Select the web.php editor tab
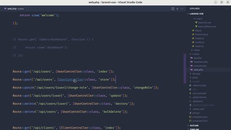 14,9
